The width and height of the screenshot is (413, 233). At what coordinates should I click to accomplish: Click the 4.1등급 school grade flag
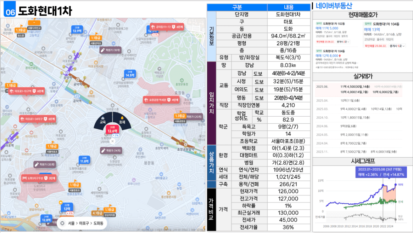click(x=97, y=213)
